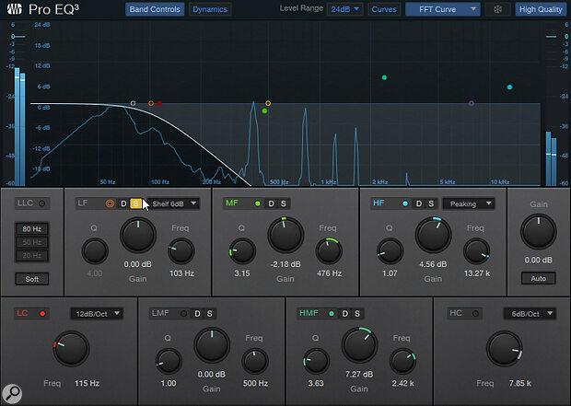The height and width of the screenshot is (406, 571).
Task: Disable the HMF band power indicator
Action: pyautogui.click(x=332, y=314)
